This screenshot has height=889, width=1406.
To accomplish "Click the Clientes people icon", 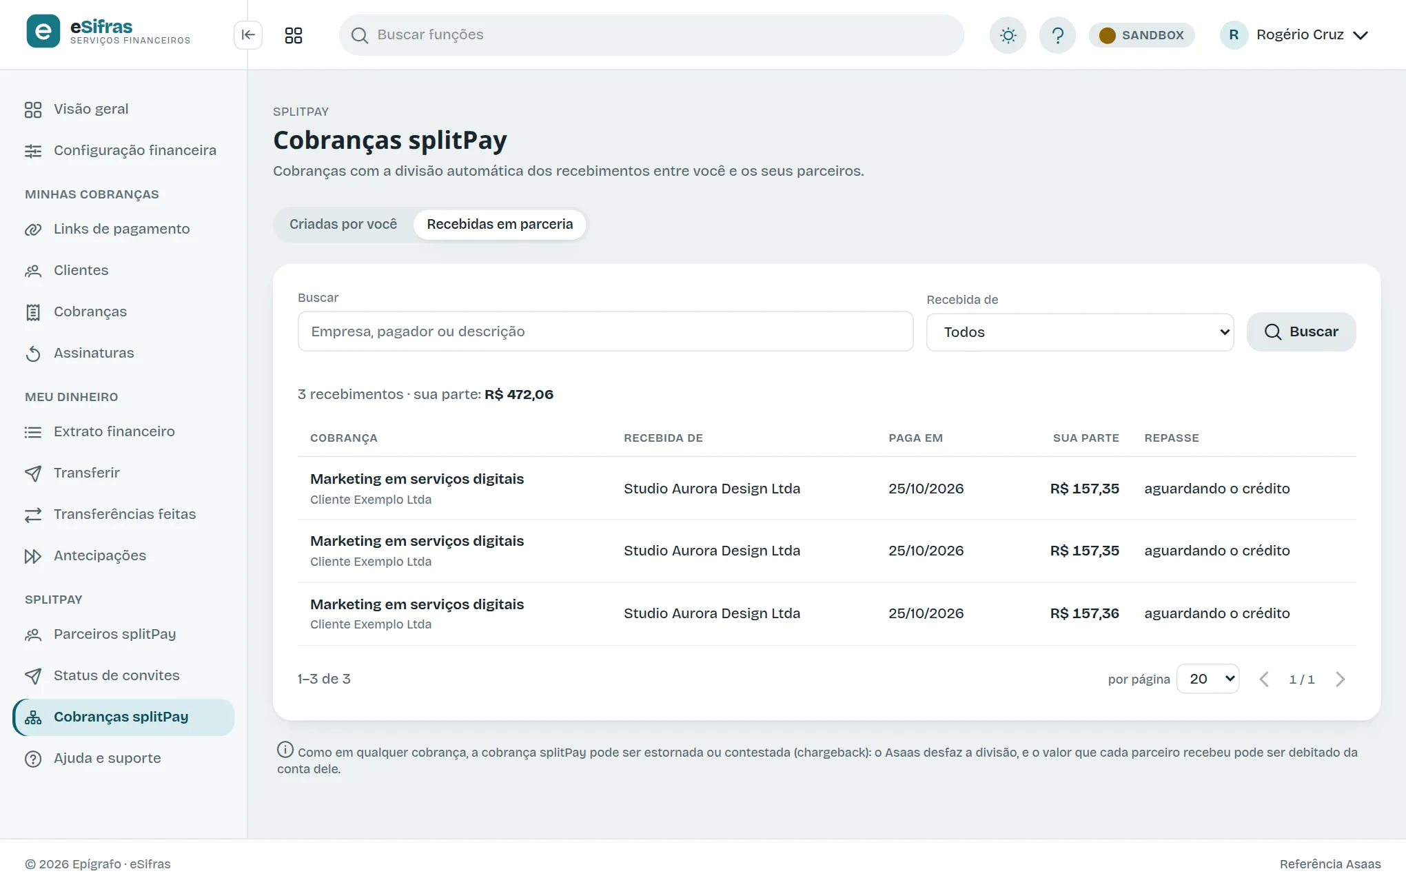I will point(33,271).
